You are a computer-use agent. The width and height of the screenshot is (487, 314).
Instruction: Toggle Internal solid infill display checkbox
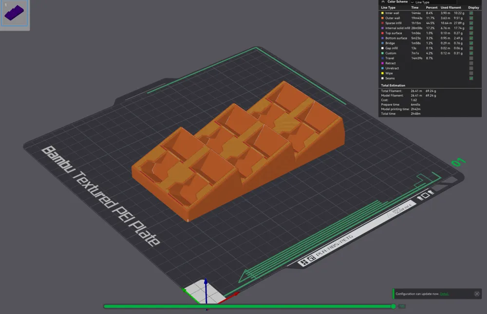pyautogui.click(x=471, y=28)
